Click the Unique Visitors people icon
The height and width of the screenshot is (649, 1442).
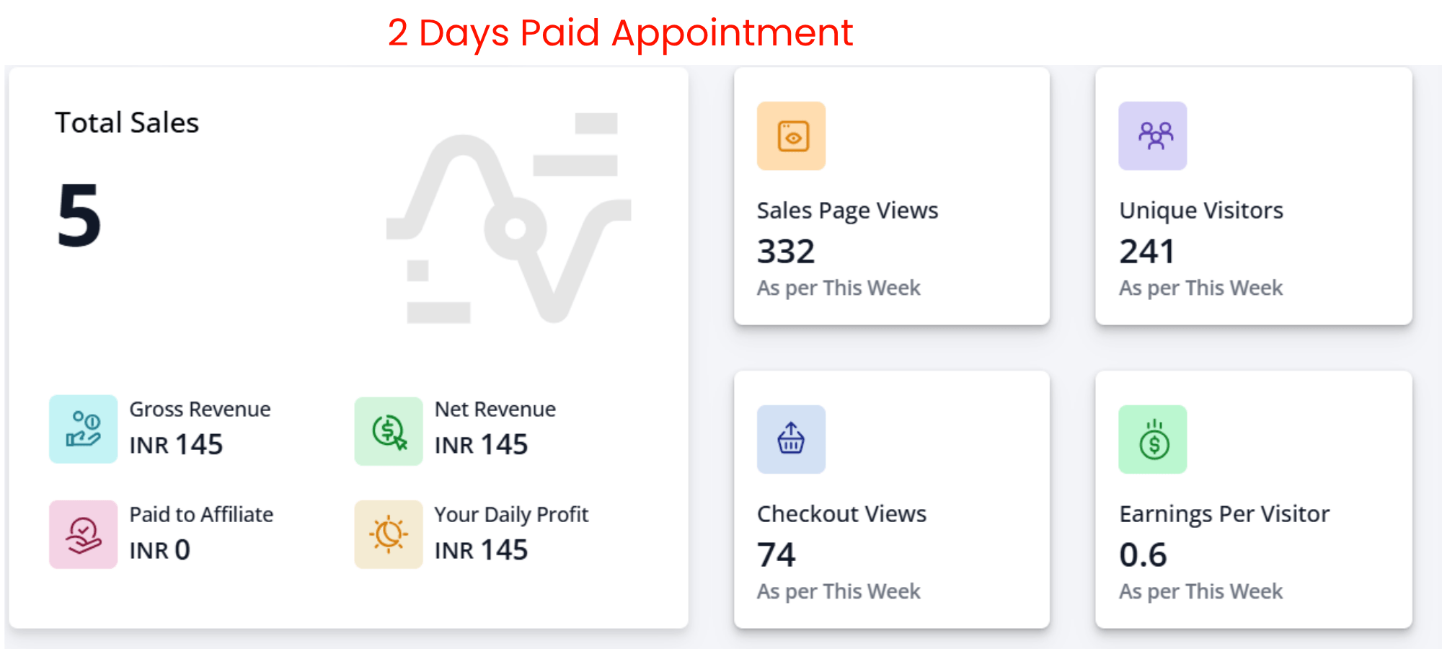[1152, 136]
